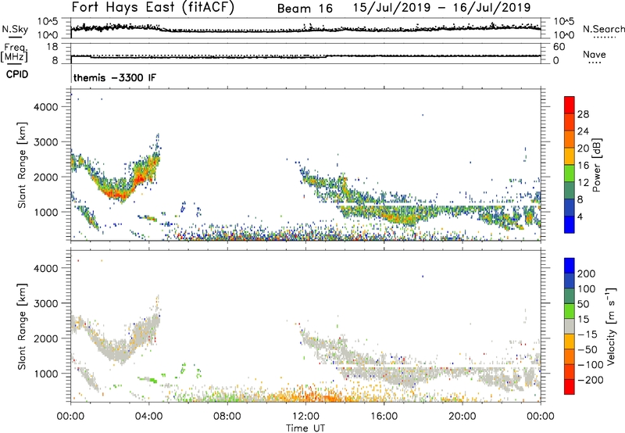
Task: Click the 'Power [dB]' color bar label
Action: pos(596,165)
